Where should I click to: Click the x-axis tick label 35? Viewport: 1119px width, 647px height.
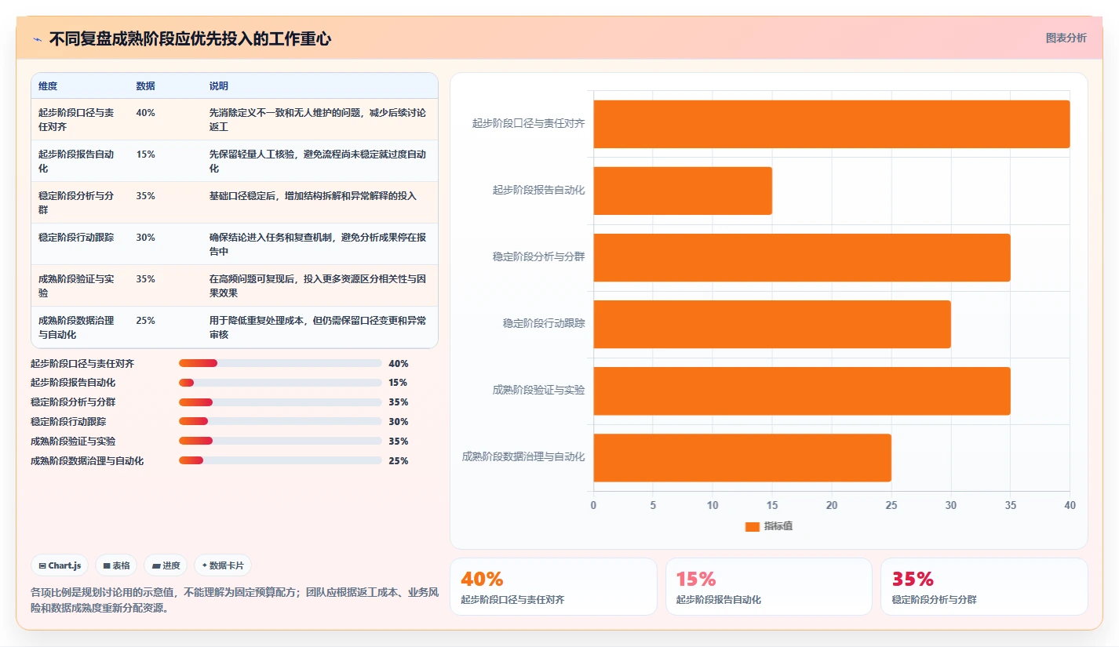pyautogui.click(x=1011, y=505)
